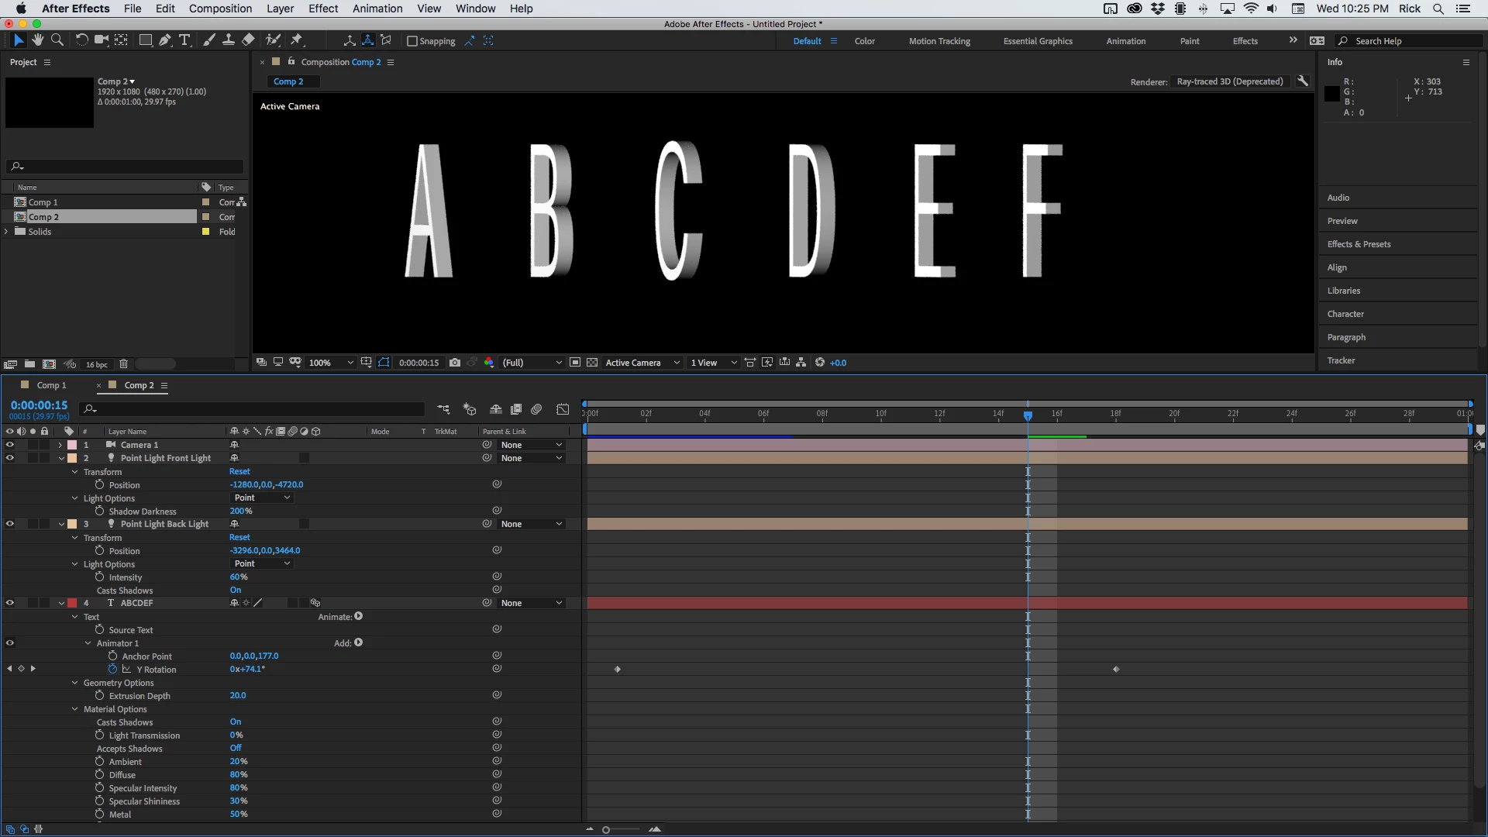1488x837 pixels.
Task: Select the Horizontal Type tool
Action: pos(184,40)
